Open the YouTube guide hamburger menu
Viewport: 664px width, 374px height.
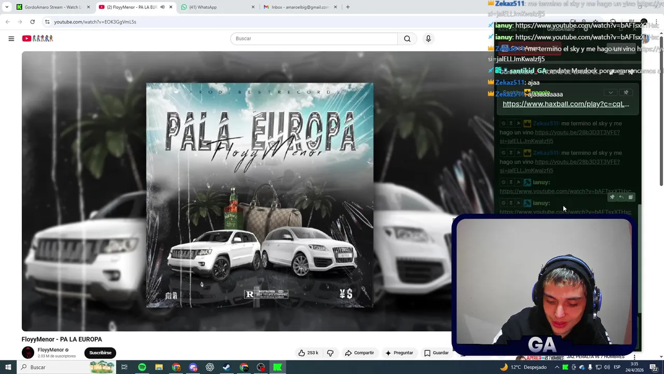pos(11,38)
